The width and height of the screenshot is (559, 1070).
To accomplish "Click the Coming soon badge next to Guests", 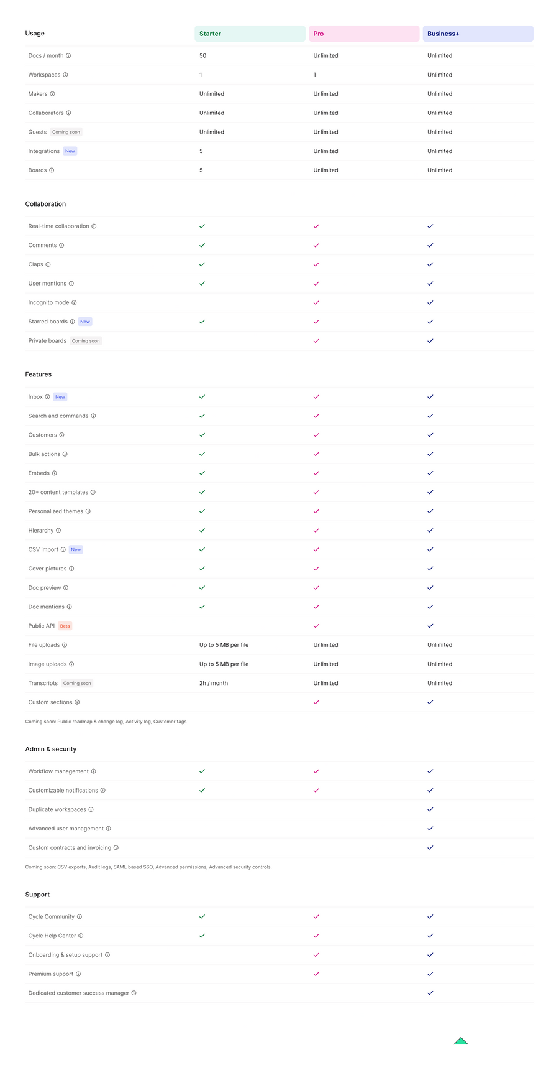I will (x=66, y=132).
